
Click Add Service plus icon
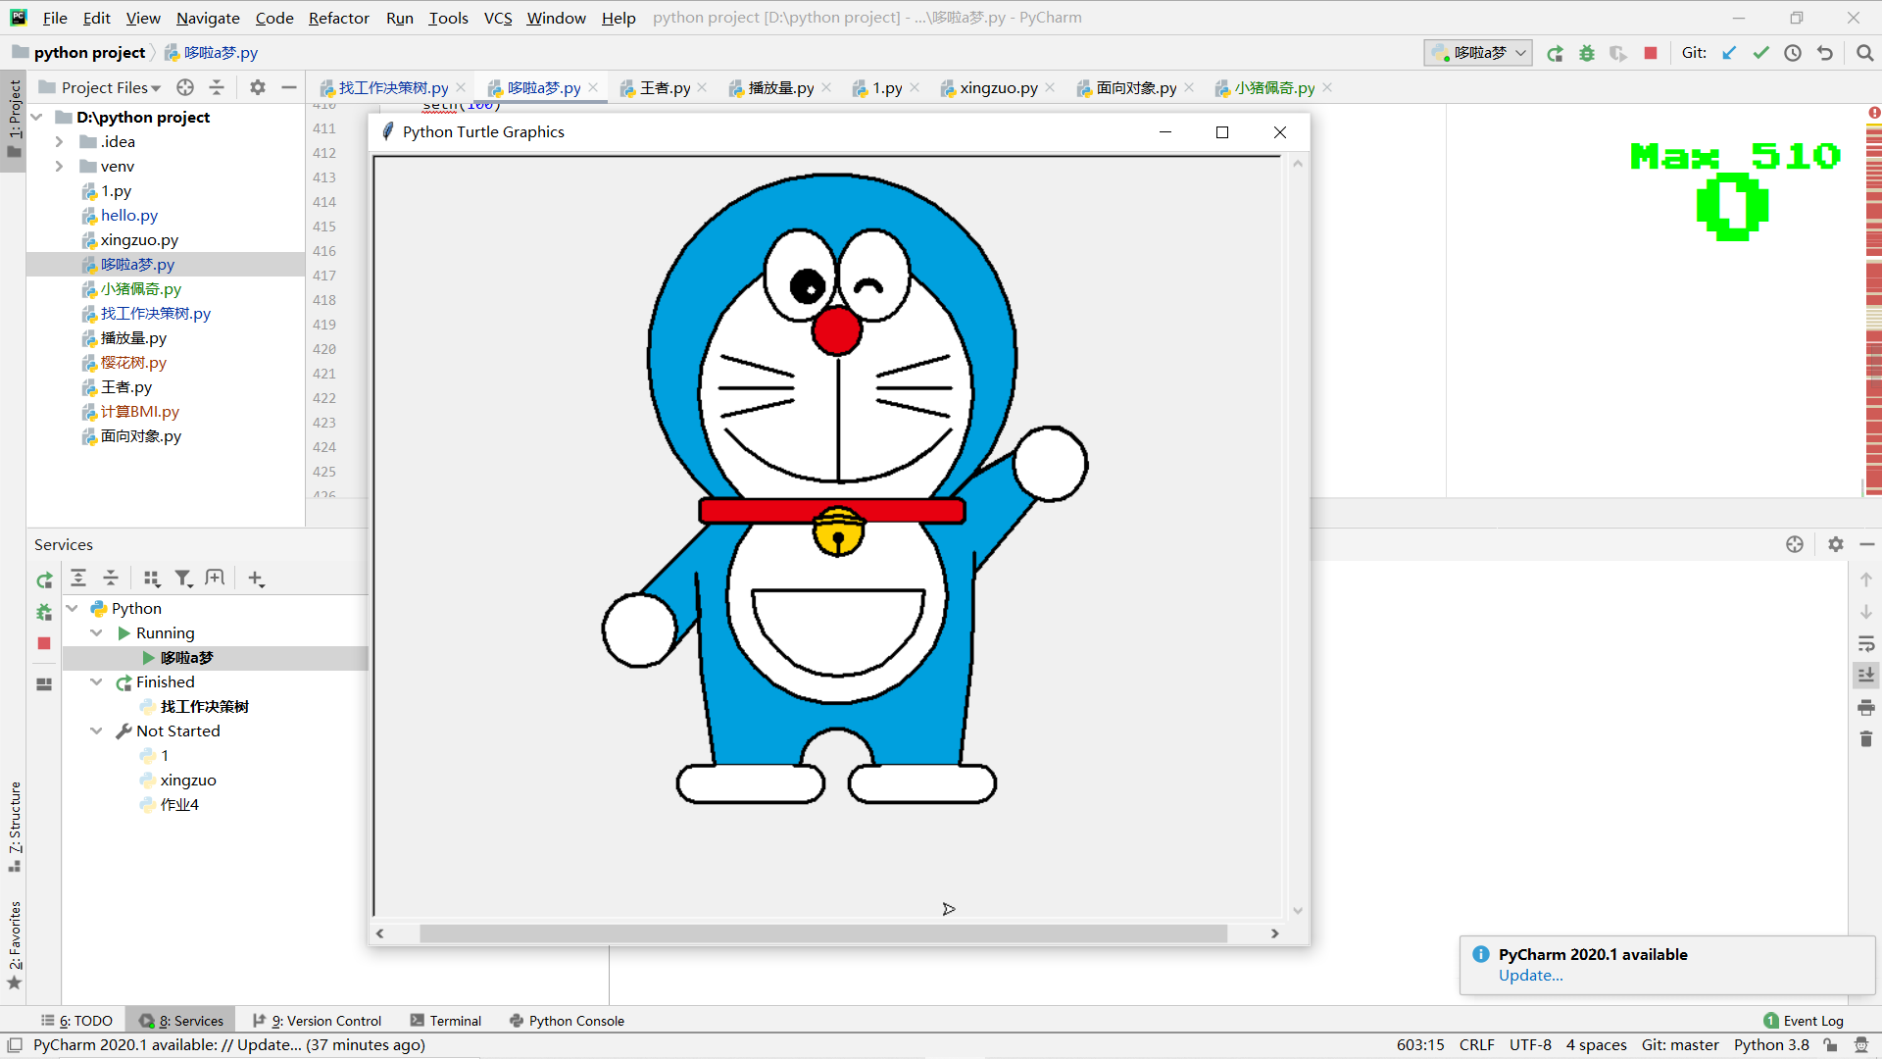point(256,579)
